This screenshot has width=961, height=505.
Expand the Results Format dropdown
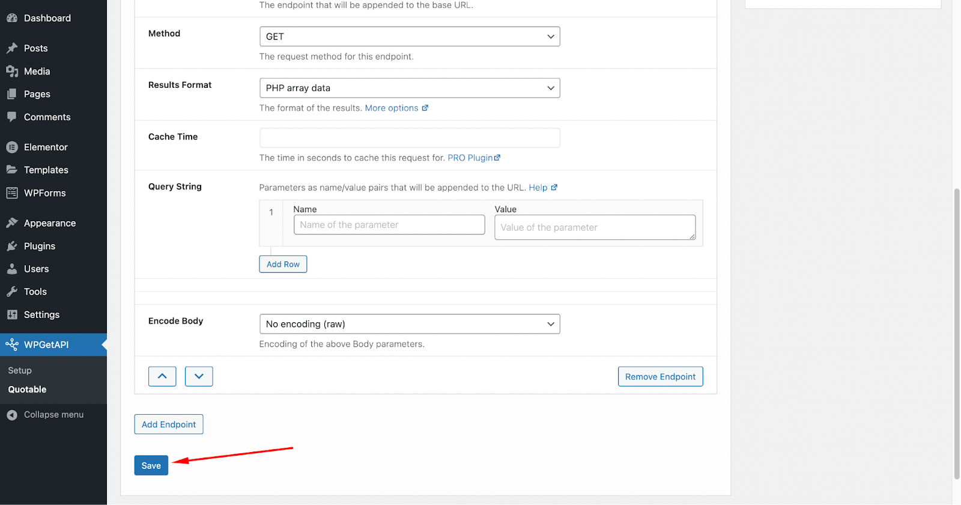410,88
